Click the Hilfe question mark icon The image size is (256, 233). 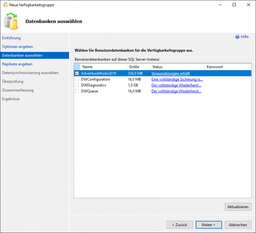click(237, 37)
